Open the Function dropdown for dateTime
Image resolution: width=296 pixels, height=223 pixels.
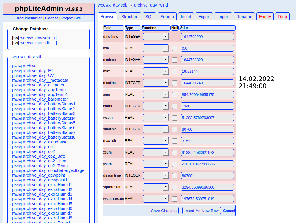155,36
